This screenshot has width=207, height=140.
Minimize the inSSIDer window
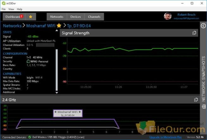(182, 3)
